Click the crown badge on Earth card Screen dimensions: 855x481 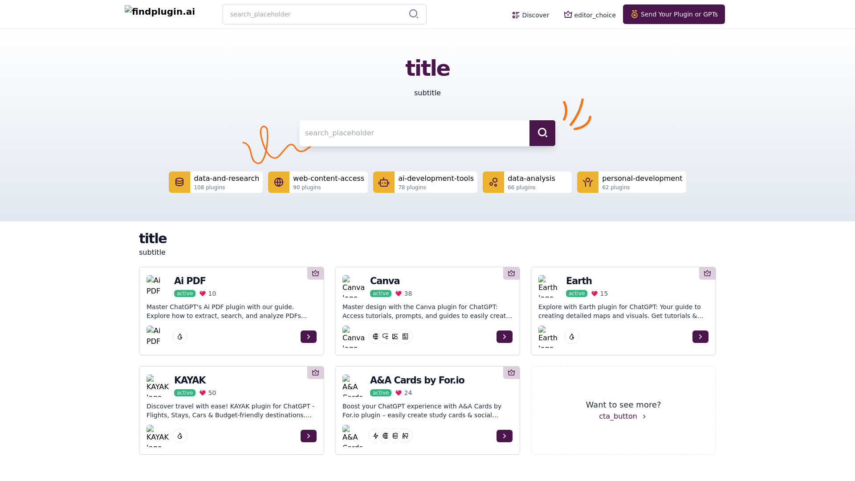pyautogui.click(x=707, y=273)
